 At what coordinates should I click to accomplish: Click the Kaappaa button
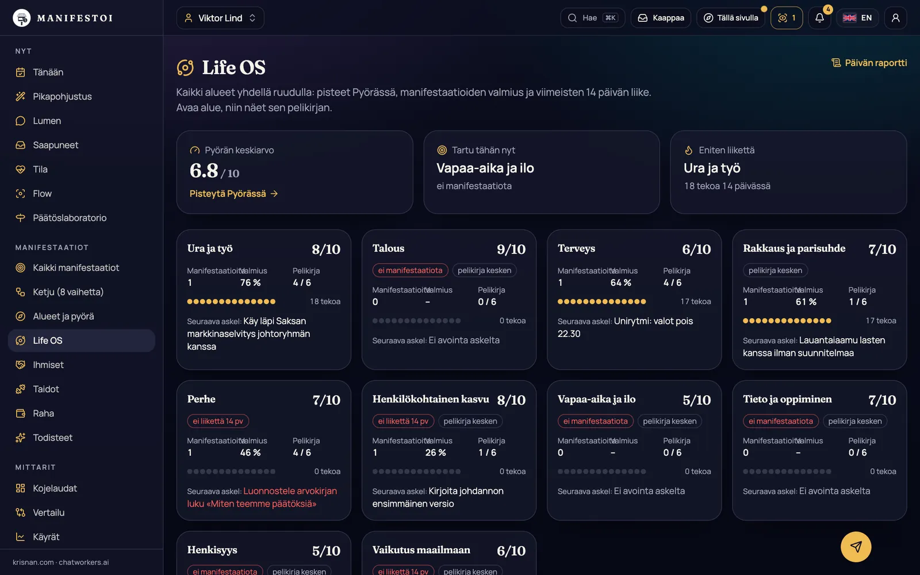(661, 18)
